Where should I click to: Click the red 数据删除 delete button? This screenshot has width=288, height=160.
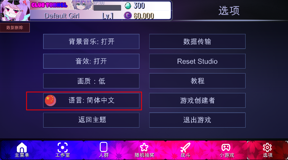[x=15, y=28]
